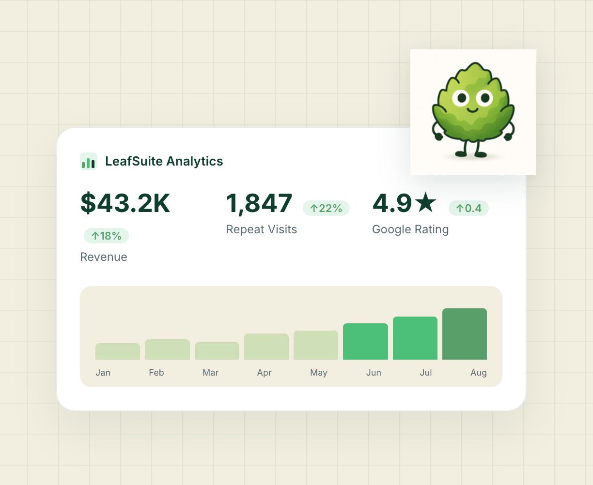The height and width of the screenshot is (485, 593).
Task: Click the LeafSuite Analytics title
Action: [x=164, y=161]
